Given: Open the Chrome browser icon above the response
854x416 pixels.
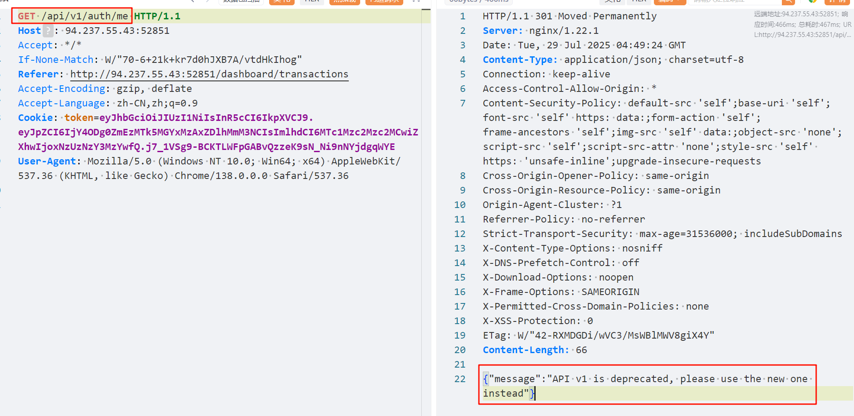Looking at the screenshot, I should (812, 1).
